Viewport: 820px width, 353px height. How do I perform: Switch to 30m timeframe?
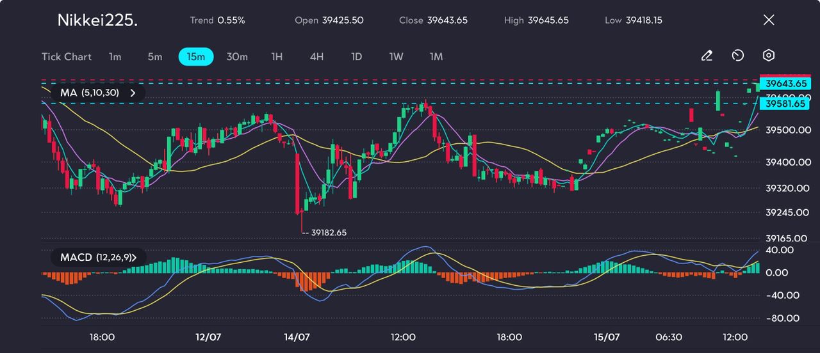(x=237, y=57)
